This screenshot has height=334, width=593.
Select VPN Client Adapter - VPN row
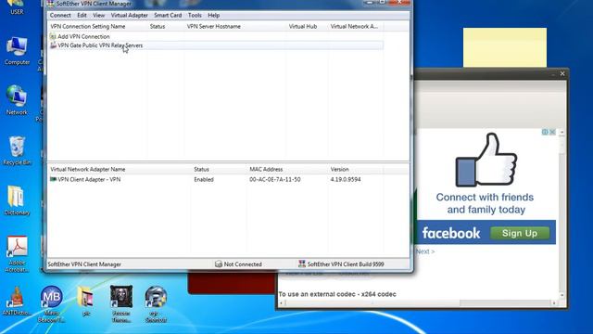click(x=89, y=179)
